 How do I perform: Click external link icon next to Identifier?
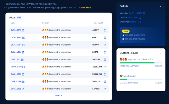144,13
